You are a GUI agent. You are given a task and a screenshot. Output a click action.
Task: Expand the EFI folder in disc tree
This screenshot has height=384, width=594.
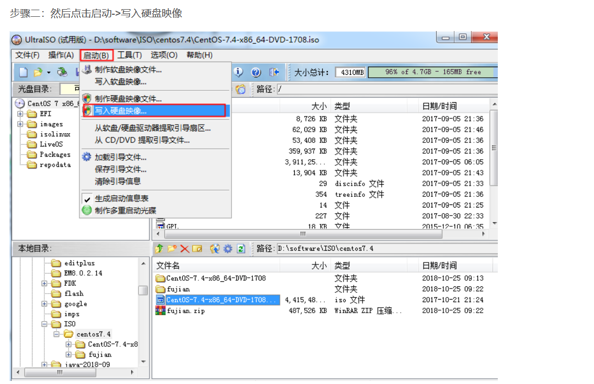coord(20,113)
